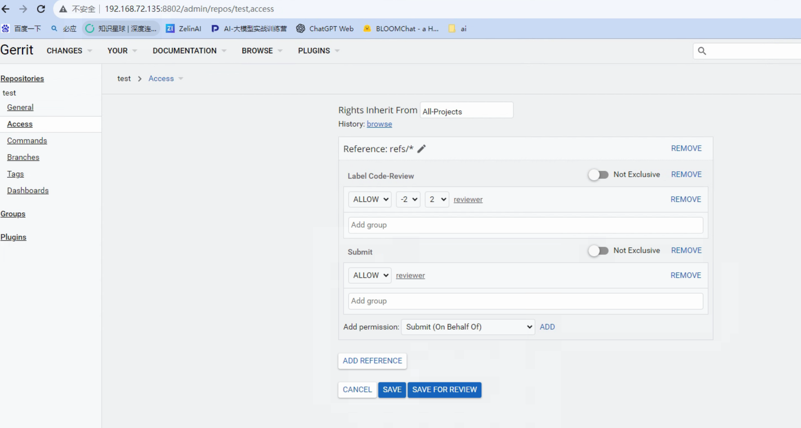This screenshot has height=428, width=801.
Task: Open Branches in the sidebar
Action: (x=23, y=157)
